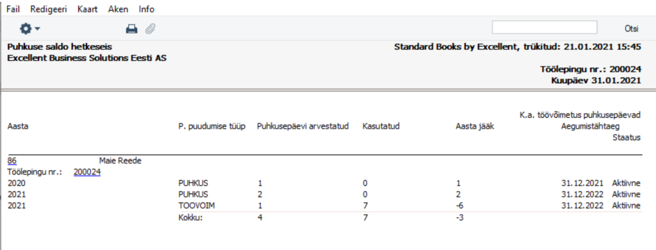The image size is (656, 250).
Task: Click the Kokku totals row
Action: coord(324,218)
